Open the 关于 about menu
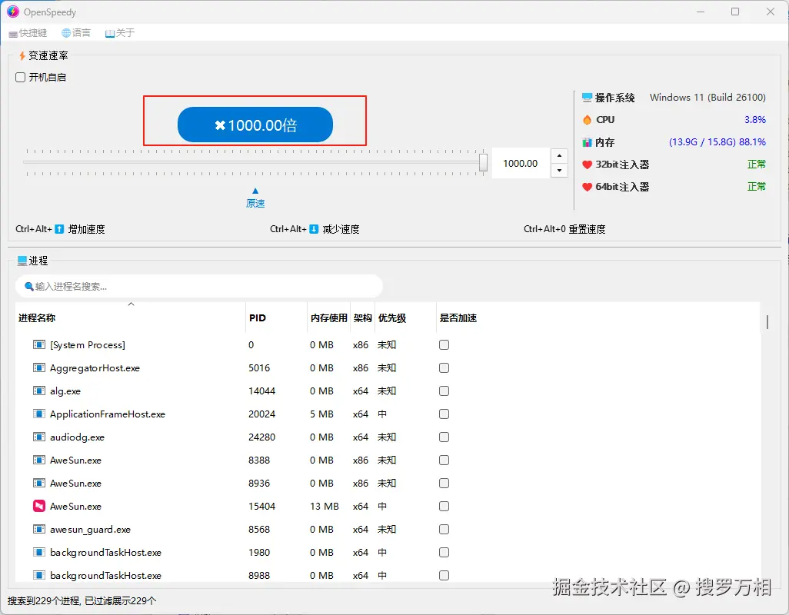The image size is (789, 615). 120,33
